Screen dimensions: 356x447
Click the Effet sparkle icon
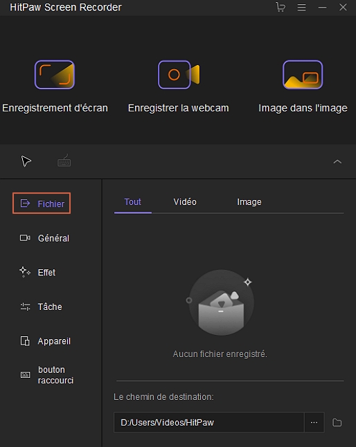(25, 272)
